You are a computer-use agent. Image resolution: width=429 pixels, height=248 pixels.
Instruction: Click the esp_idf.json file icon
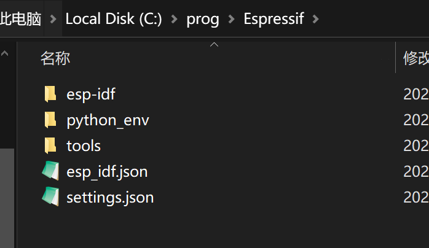50,171
